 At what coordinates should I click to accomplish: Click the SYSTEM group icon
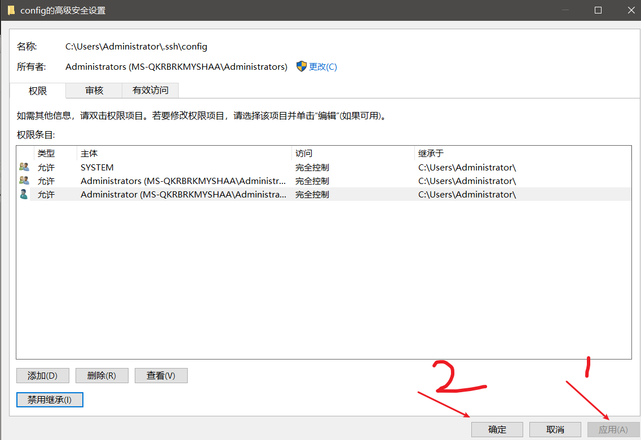click(x=24, y=167)
